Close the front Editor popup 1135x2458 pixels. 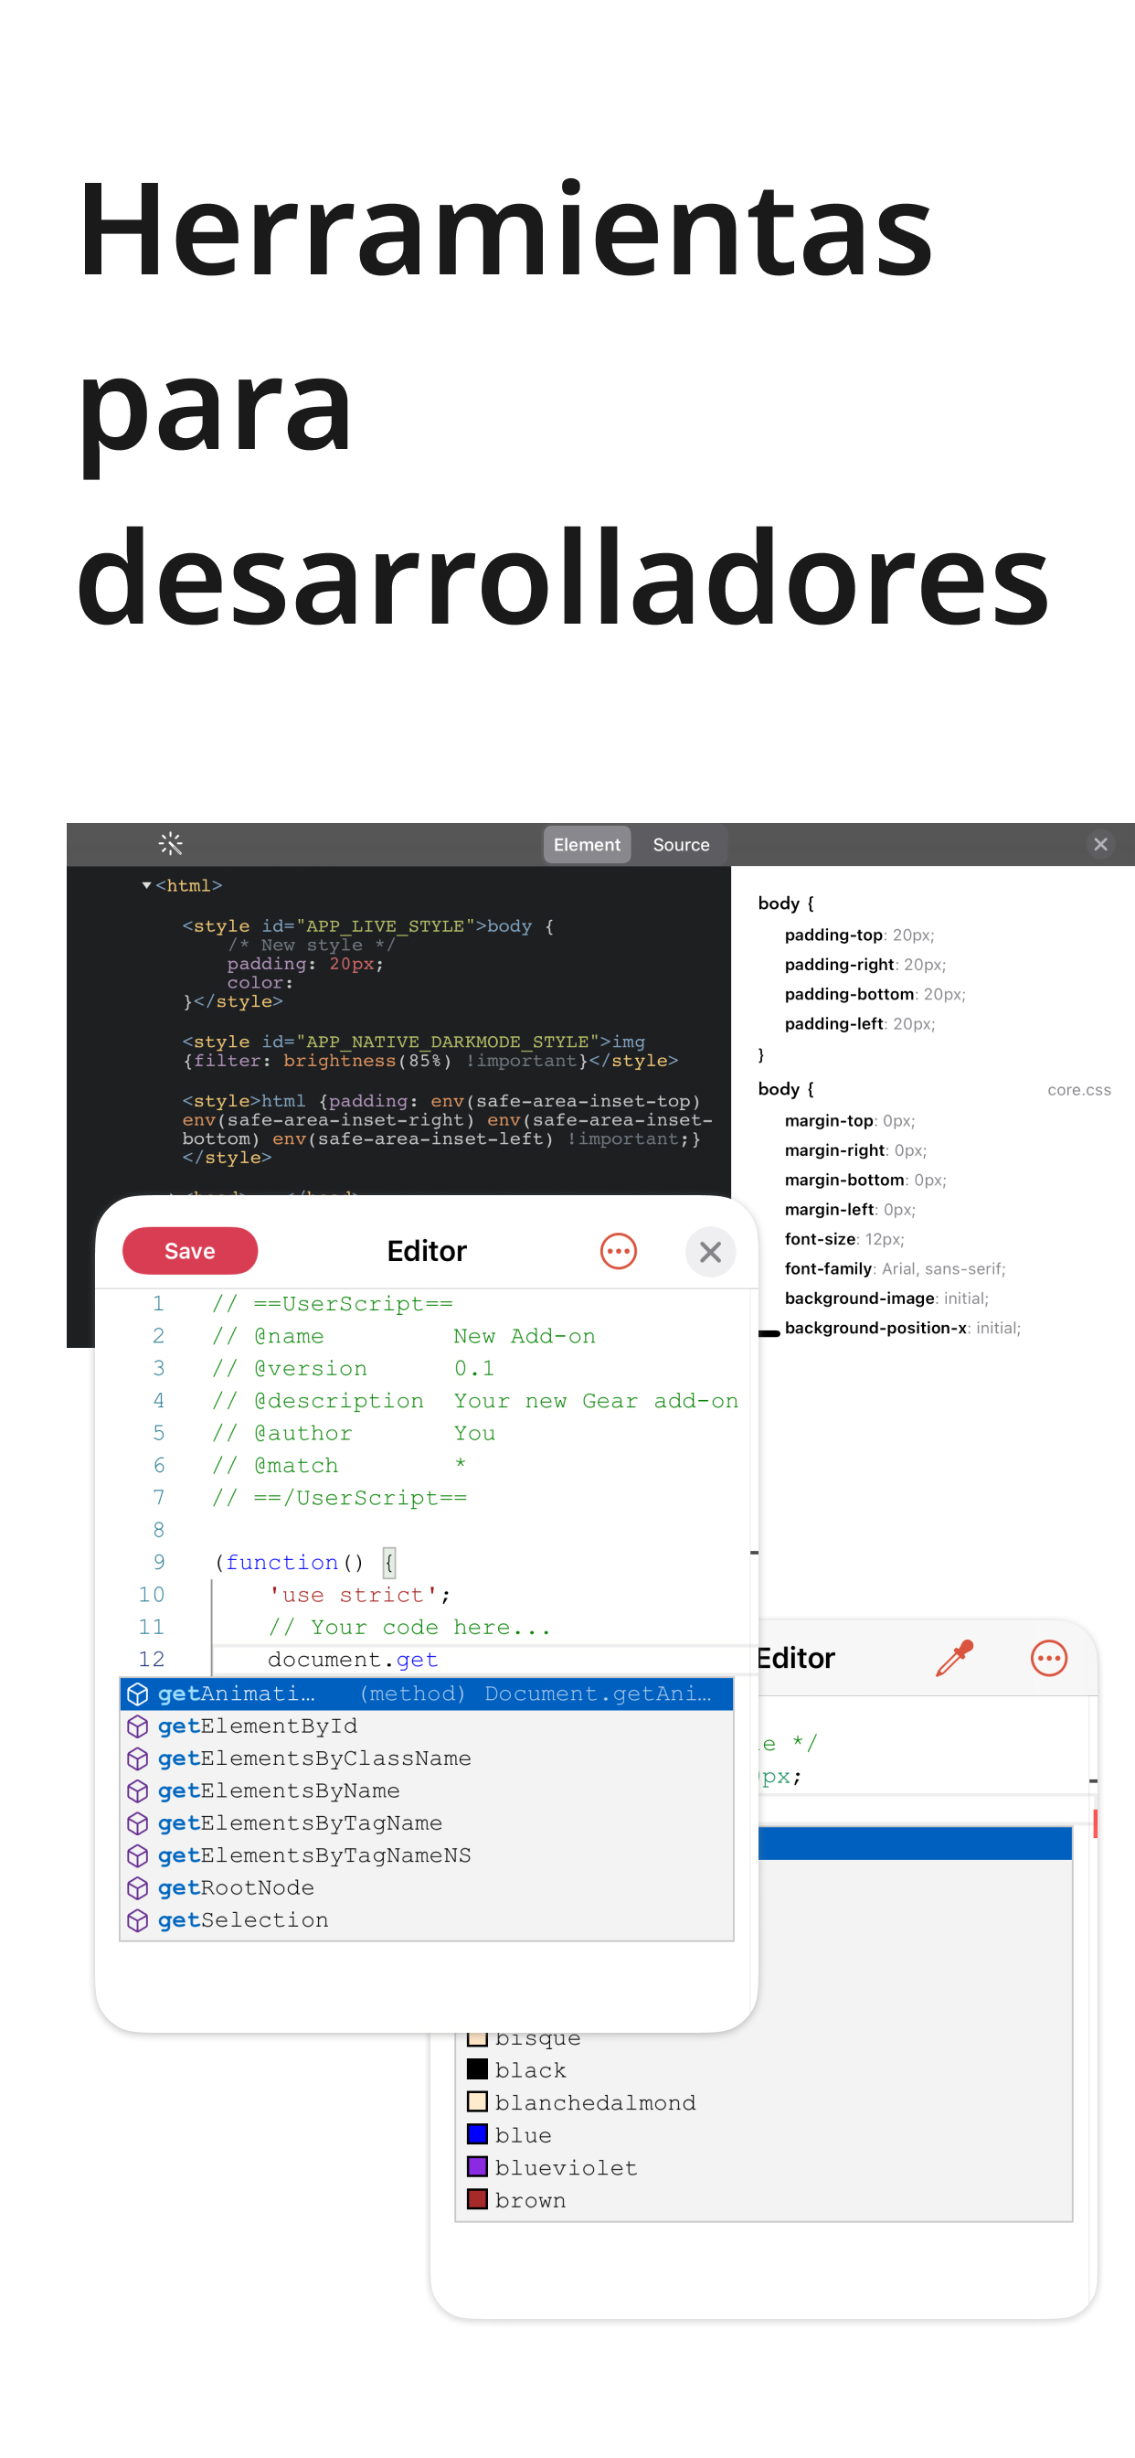710,1251
